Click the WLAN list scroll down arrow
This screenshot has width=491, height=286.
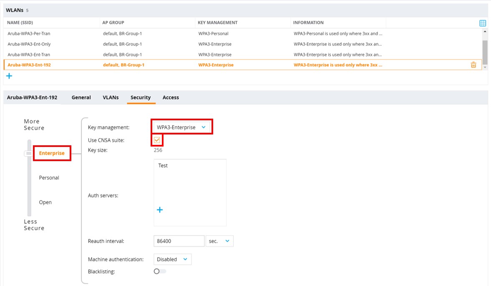tap(485, 67)
